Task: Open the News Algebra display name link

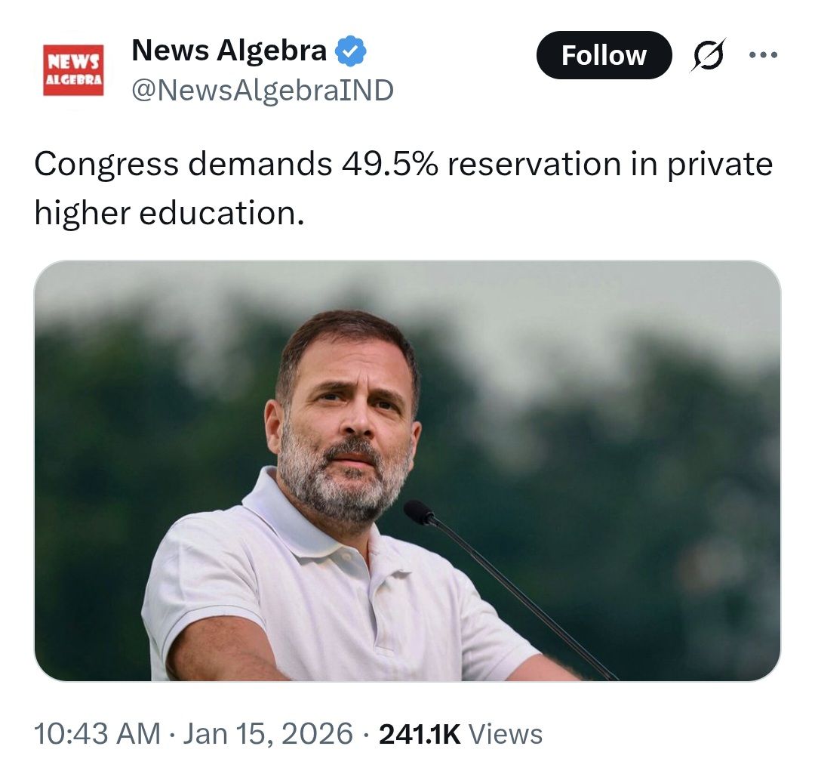Action: pos(229,51)
